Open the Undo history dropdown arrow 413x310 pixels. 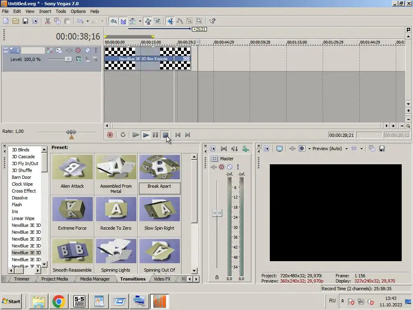88,21
